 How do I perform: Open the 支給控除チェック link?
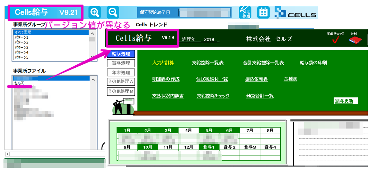click(213, 96)
